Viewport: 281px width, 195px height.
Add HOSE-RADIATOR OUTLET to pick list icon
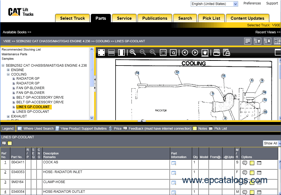point(259,192)
